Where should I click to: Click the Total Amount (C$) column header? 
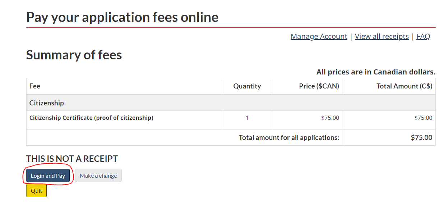(389, 86)
